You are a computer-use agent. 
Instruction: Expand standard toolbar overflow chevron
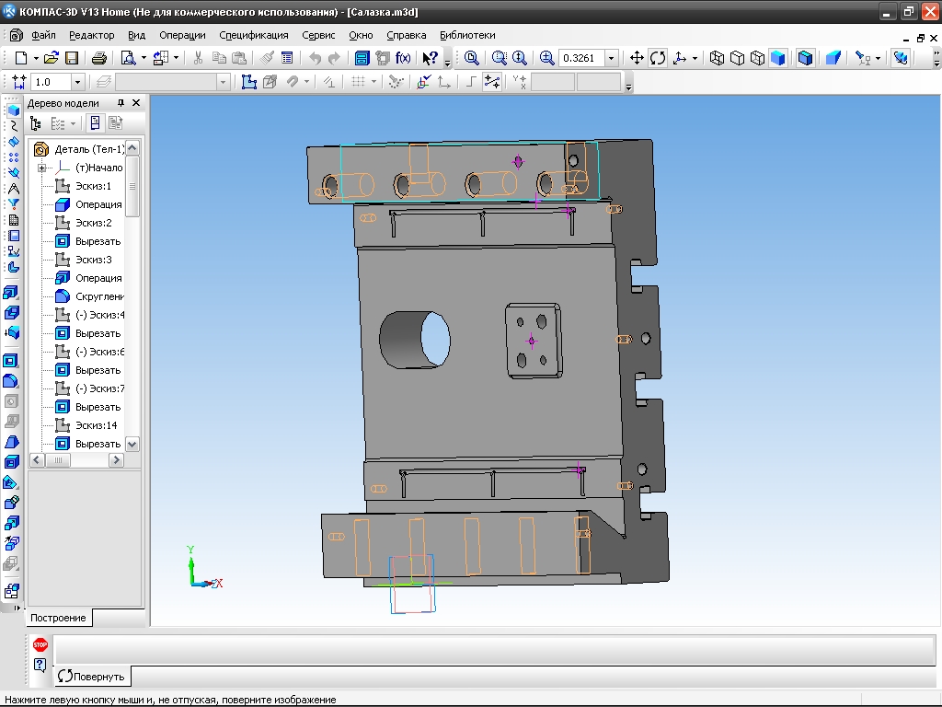pyautogui.click(x=447, y=64)
